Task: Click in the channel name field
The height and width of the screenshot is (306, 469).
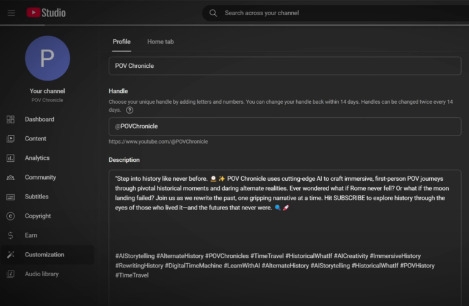Action: [285, 66]
